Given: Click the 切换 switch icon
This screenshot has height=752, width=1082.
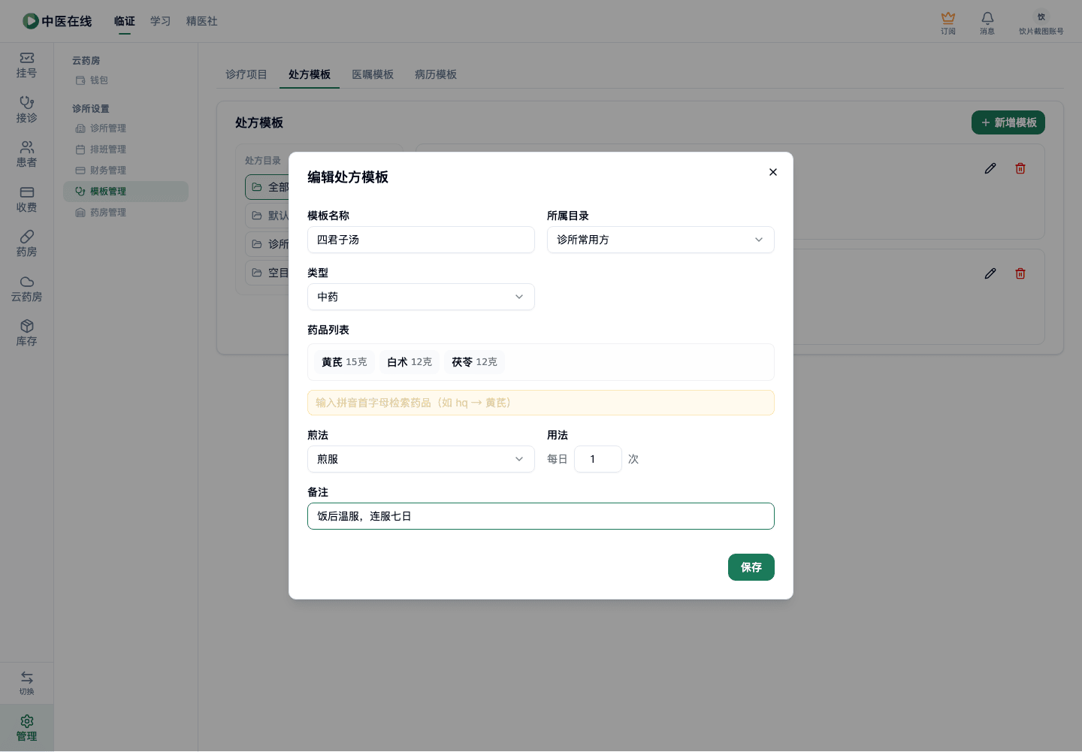Looking at the screenshot, I should tap(26, 683).
